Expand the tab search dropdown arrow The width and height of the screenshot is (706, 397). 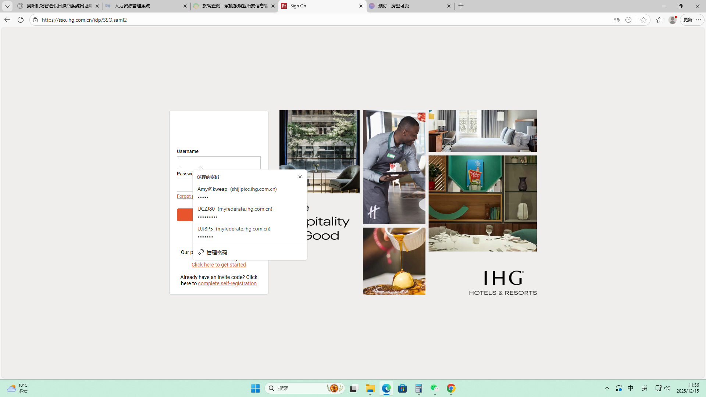[x=7, y=6]
